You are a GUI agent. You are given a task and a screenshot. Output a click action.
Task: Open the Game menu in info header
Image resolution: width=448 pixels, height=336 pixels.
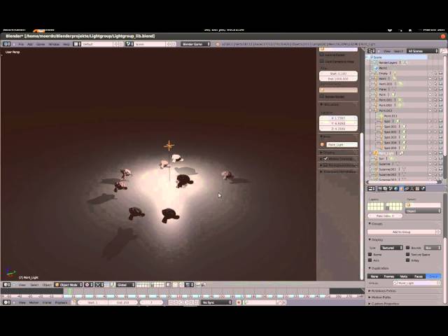coord(41,44)
